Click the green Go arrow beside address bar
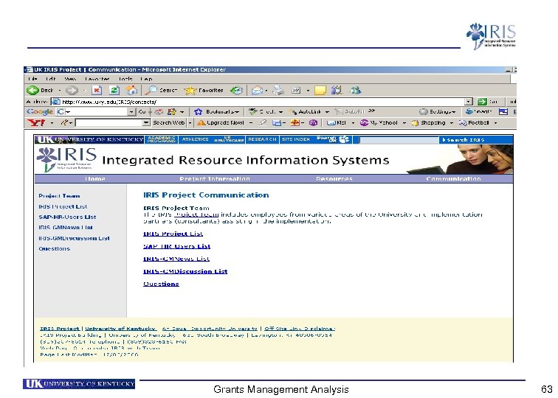 [482, 102]
